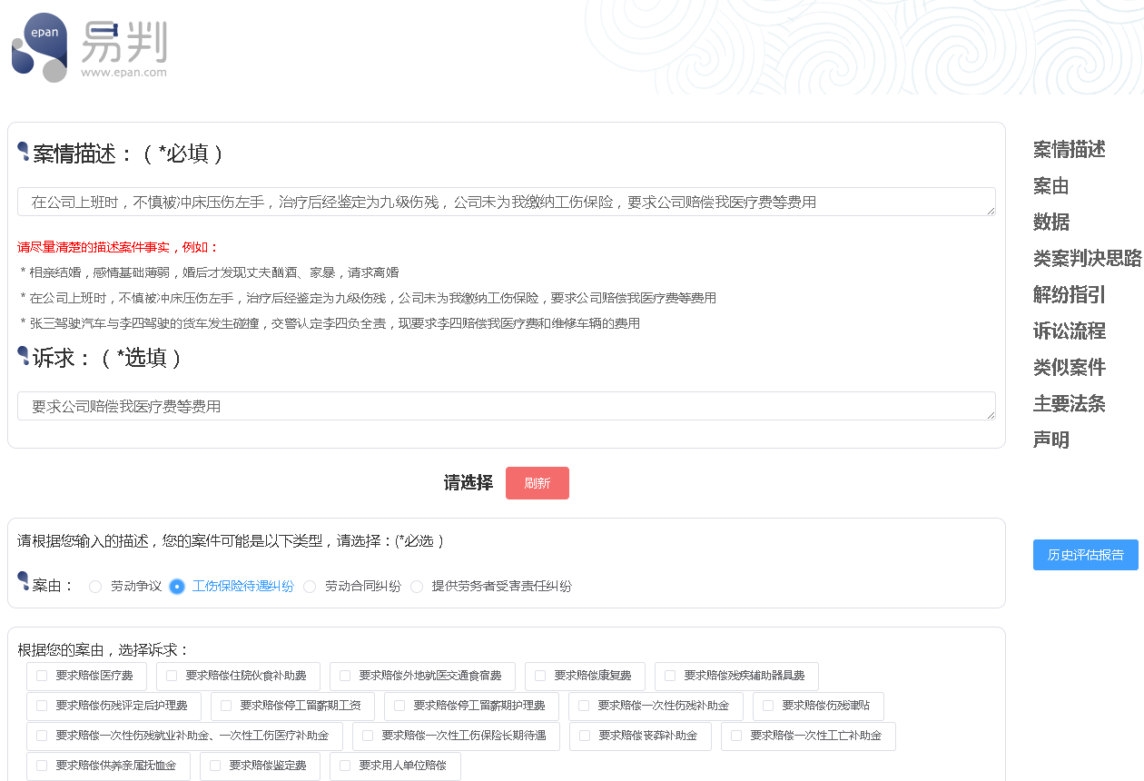Select the 劳动合同纠纷 radio option

[310, 587]
